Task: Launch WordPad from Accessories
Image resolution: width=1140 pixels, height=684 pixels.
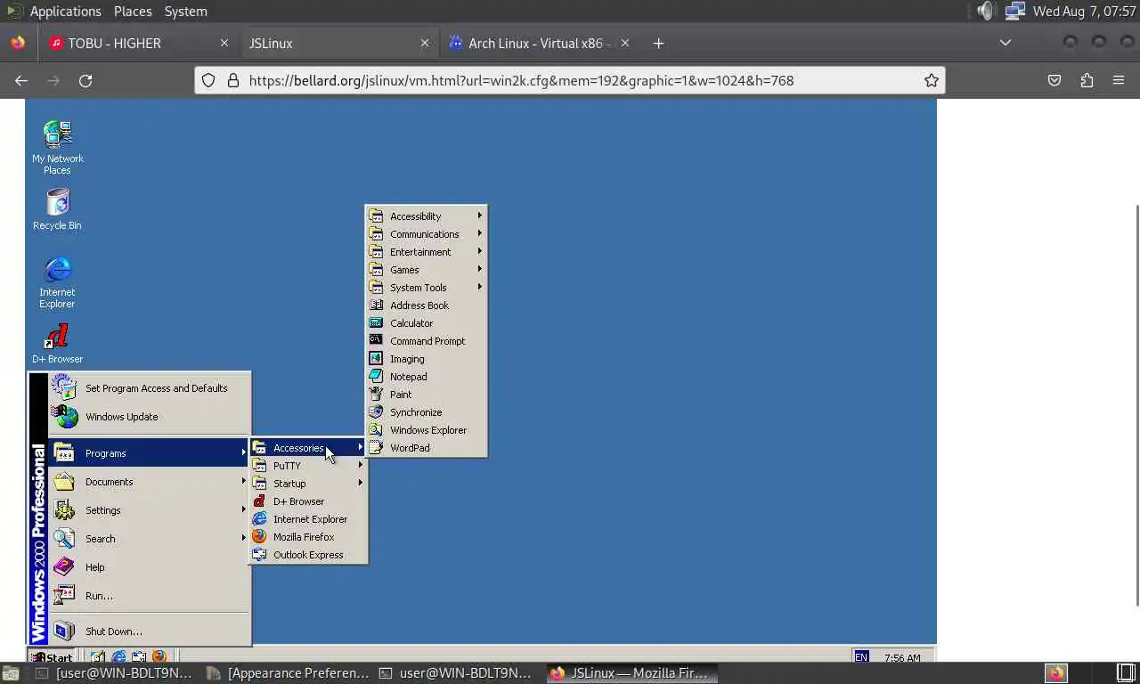Action: point(427,448)
